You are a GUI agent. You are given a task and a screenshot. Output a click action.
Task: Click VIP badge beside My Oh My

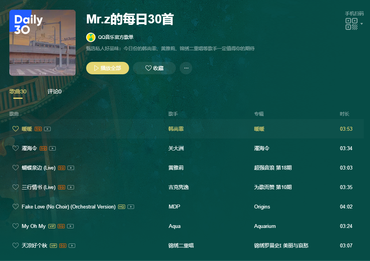coord(52,226)
